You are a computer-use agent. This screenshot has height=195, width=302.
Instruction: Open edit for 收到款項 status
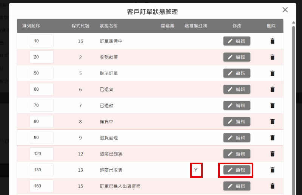click(x=237, y=57)
